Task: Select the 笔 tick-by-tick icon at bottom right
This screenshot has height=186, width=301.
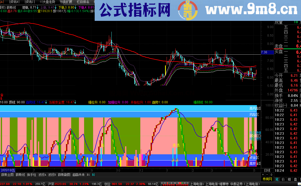Action: tap(277, 179)
